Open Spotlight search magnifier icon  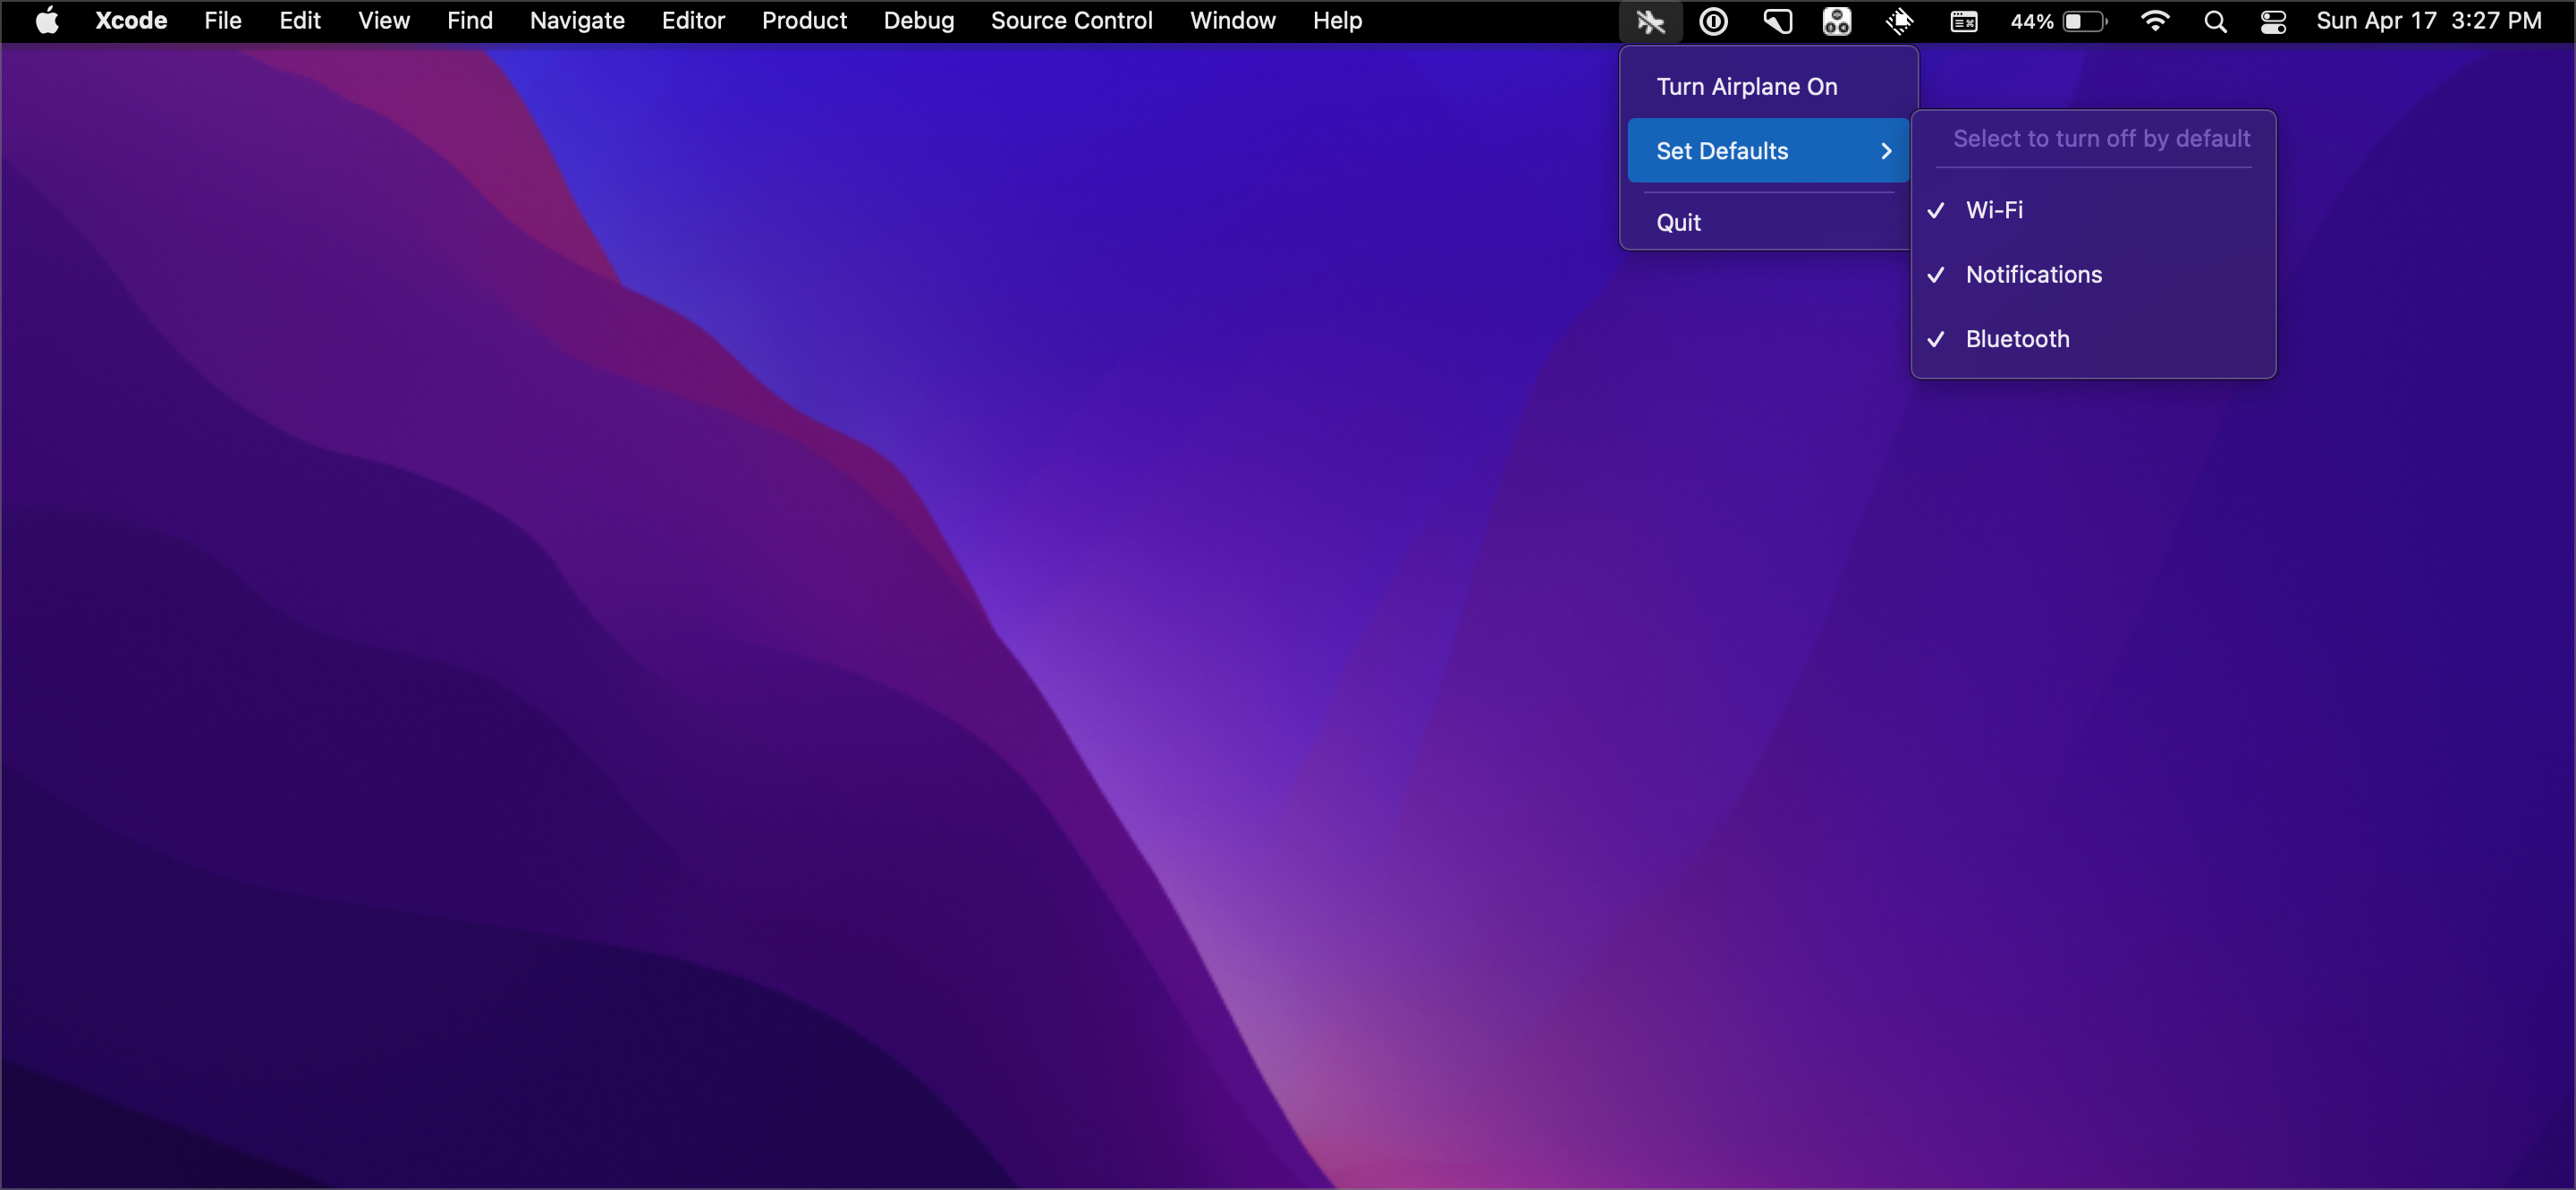point(2215,21)
